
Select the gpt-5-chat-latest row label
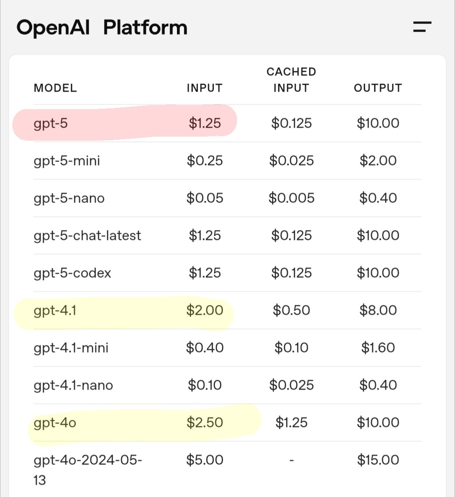[x=87, y=235]
